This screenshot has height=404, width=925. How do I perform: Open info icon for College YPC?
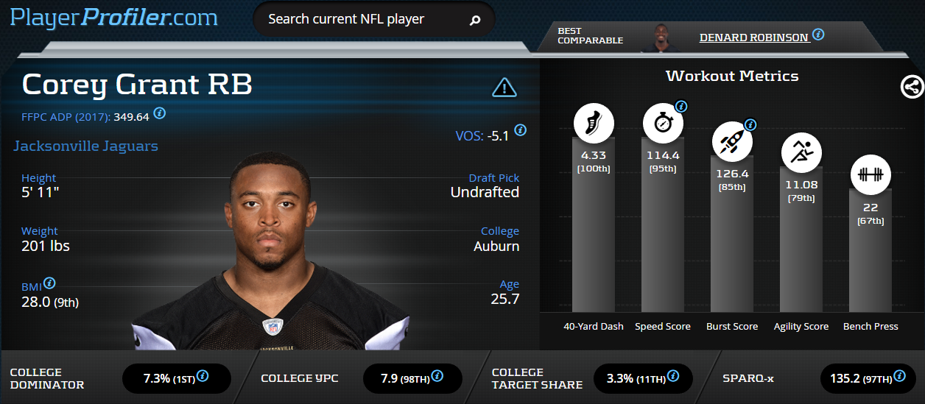(437, 376)
